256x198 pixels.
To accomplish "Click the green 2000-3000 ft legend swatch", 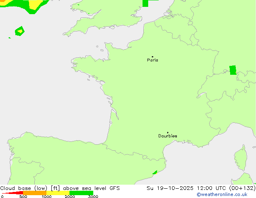I will point(81,193).
